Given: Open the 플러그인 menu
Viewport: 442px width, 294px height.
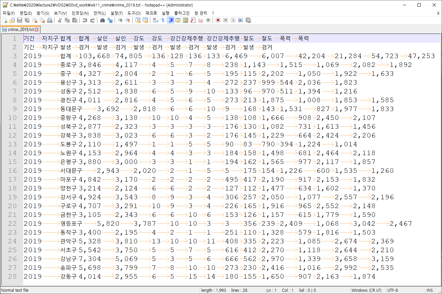Looking at the screenshot, I should (182, 13).
